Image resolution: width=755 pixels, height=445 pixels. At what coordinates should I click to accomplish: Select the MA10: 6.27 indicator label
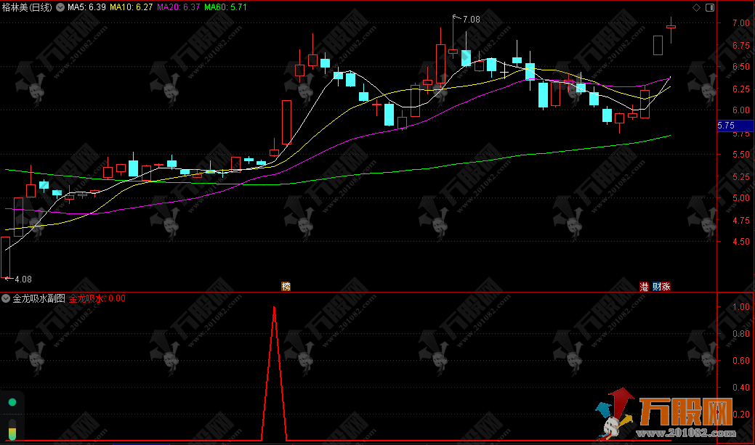pos(132,7)
